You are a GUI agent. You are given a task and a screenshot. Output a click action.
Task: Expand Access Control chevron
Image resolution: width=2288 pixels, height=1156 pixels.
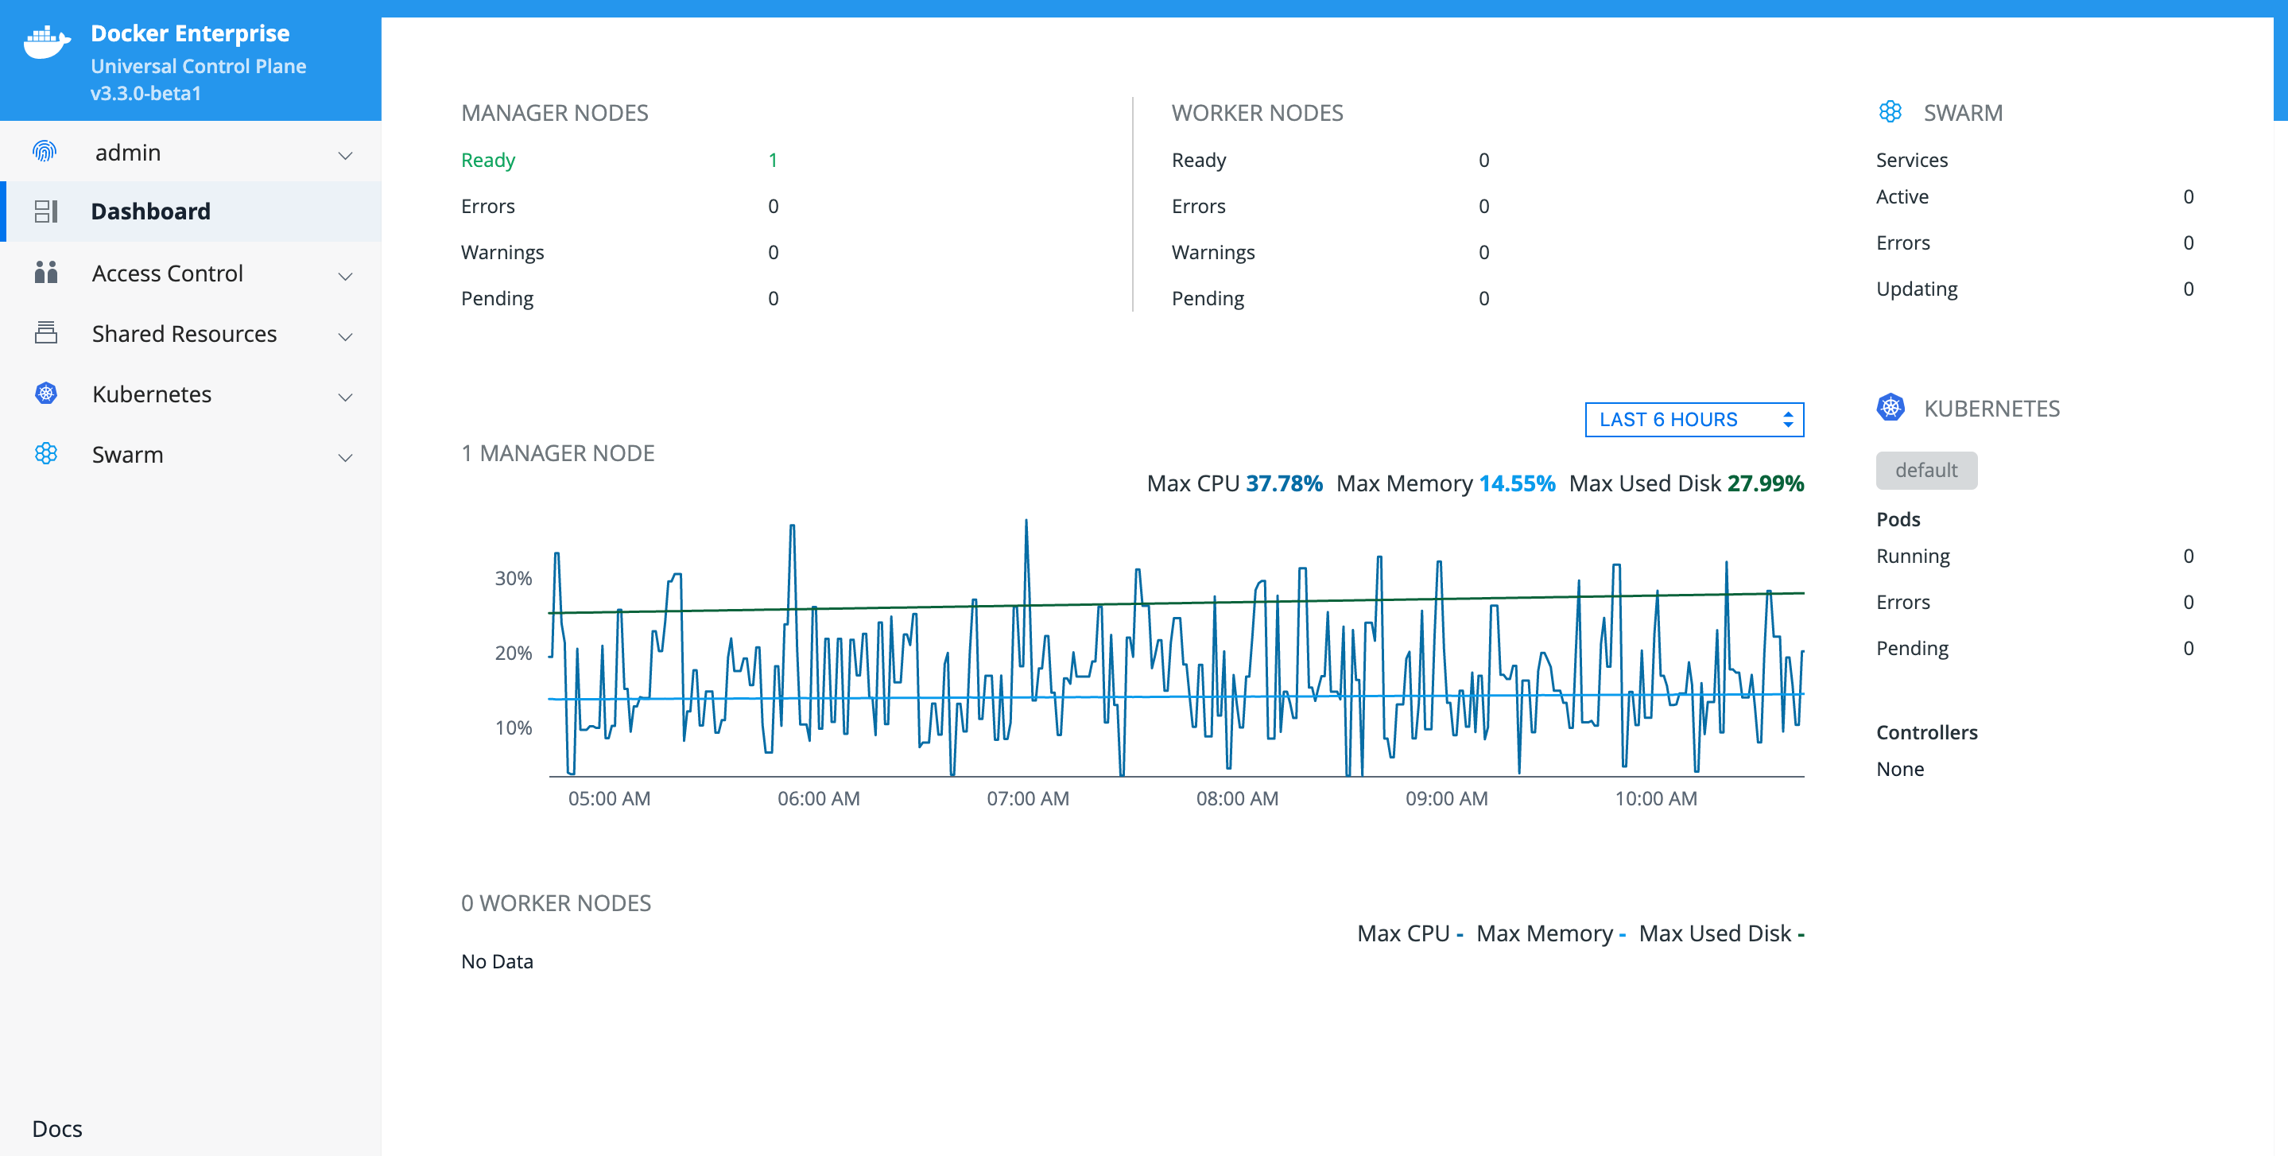pyautogui.click(x=346, y=275)
